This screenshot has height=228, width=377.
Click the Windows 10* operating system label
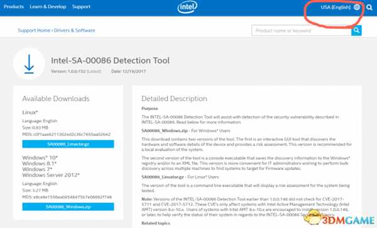[x=40, y=157]
